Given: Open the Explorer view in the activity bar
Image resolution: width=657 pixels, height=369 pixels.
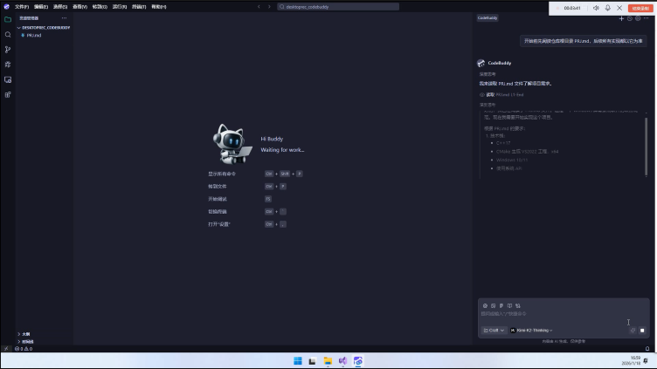Looking at the screenshot, I should 8,19.
